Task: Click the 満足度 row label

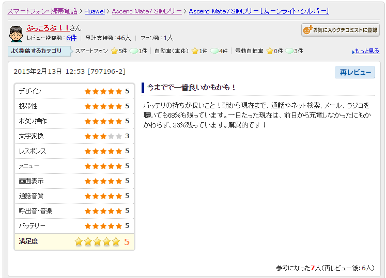Action: point(28,241)
